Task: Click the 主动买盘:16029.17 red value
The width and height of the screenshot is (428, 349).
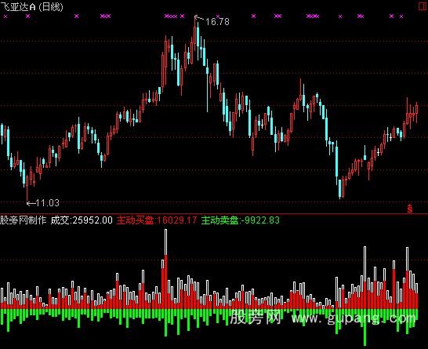Action: pyautogui.click(x=157, y=220)
